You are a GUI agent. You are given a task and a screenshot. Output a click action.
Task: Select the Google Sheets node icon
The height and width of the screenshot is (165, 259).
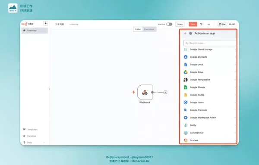coord(186,87)
